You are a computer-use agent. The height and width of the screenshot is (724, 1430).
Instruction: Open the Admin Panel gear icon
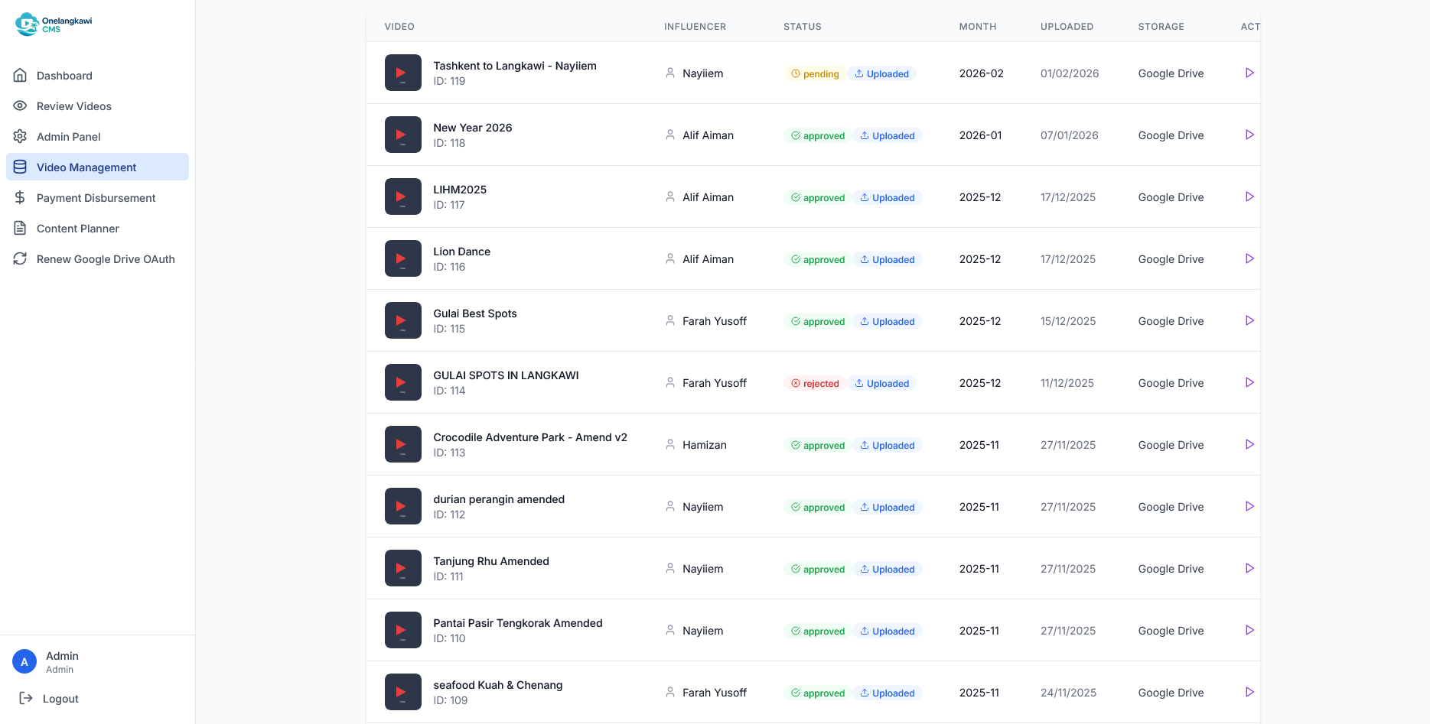pyautogui.click(x=21, y=136)
